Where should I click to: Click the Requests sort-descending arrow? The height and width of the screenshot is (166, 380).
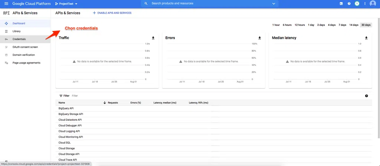(105, 103)
